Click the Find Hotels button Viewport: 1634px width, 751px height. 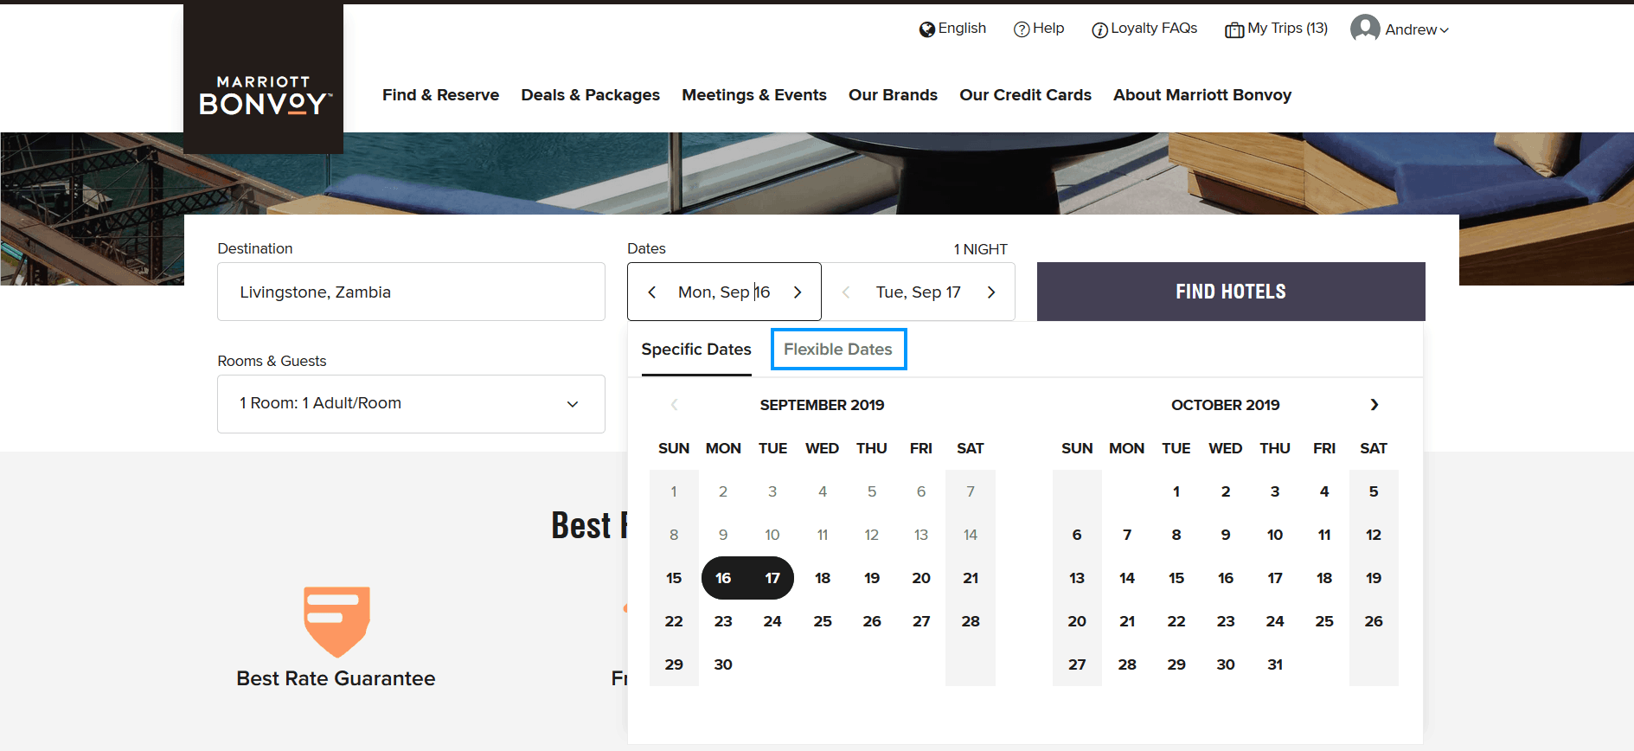click(1231, 292)
